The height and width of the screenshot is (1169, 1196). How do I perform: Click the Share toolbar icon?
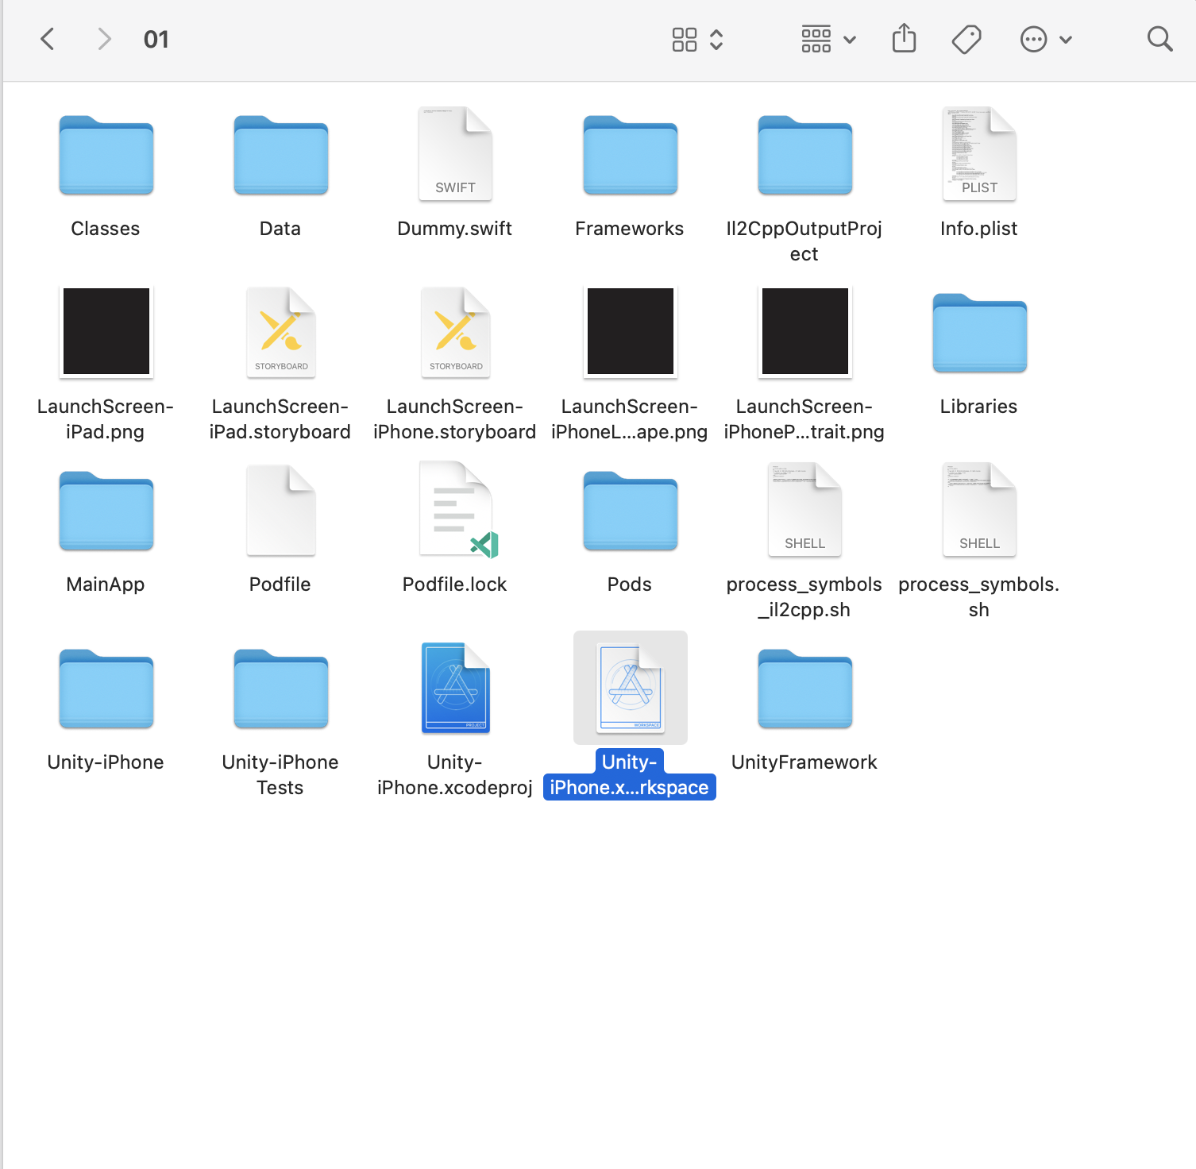pyautogui.click(x=904, y=37)
